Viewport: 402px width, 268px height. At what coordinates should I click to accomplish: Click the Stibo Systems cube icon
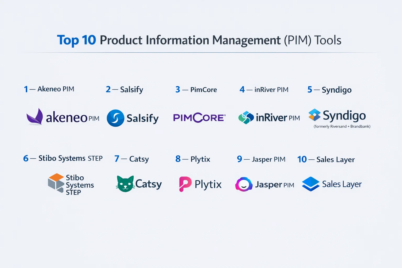56,183
